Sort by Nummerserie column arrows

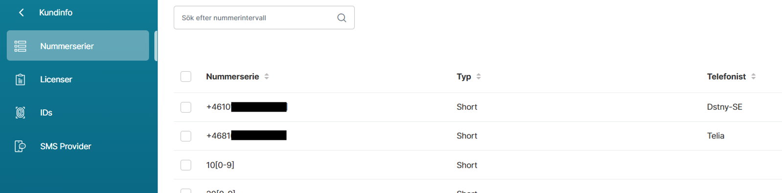tap(267, 77)
